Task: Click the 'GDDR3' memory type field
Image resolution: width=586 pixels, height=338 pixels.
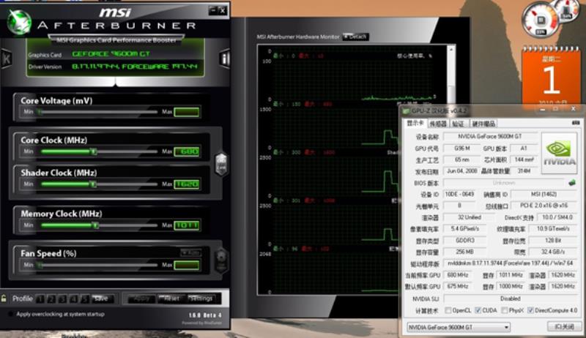Action: pyautogui.click(x=464, y=241)
